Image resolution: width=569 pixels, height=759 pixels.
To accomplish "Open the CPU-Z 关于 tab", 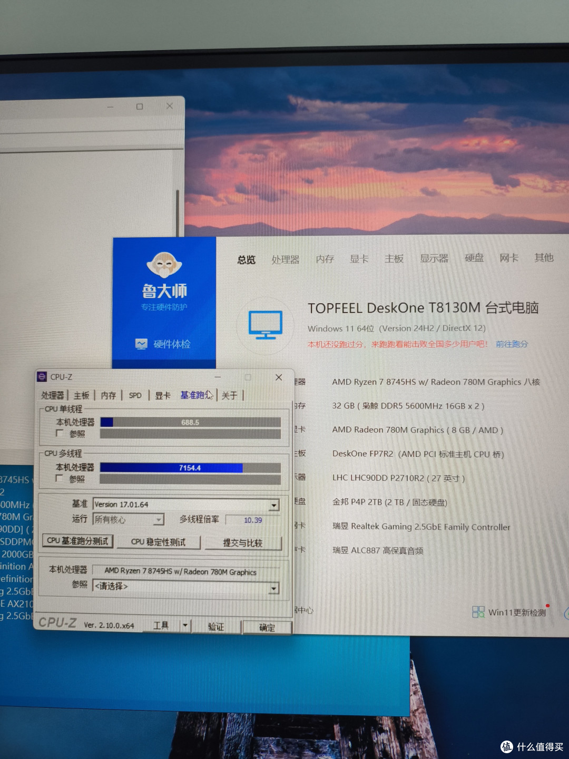I will point(230,395).
